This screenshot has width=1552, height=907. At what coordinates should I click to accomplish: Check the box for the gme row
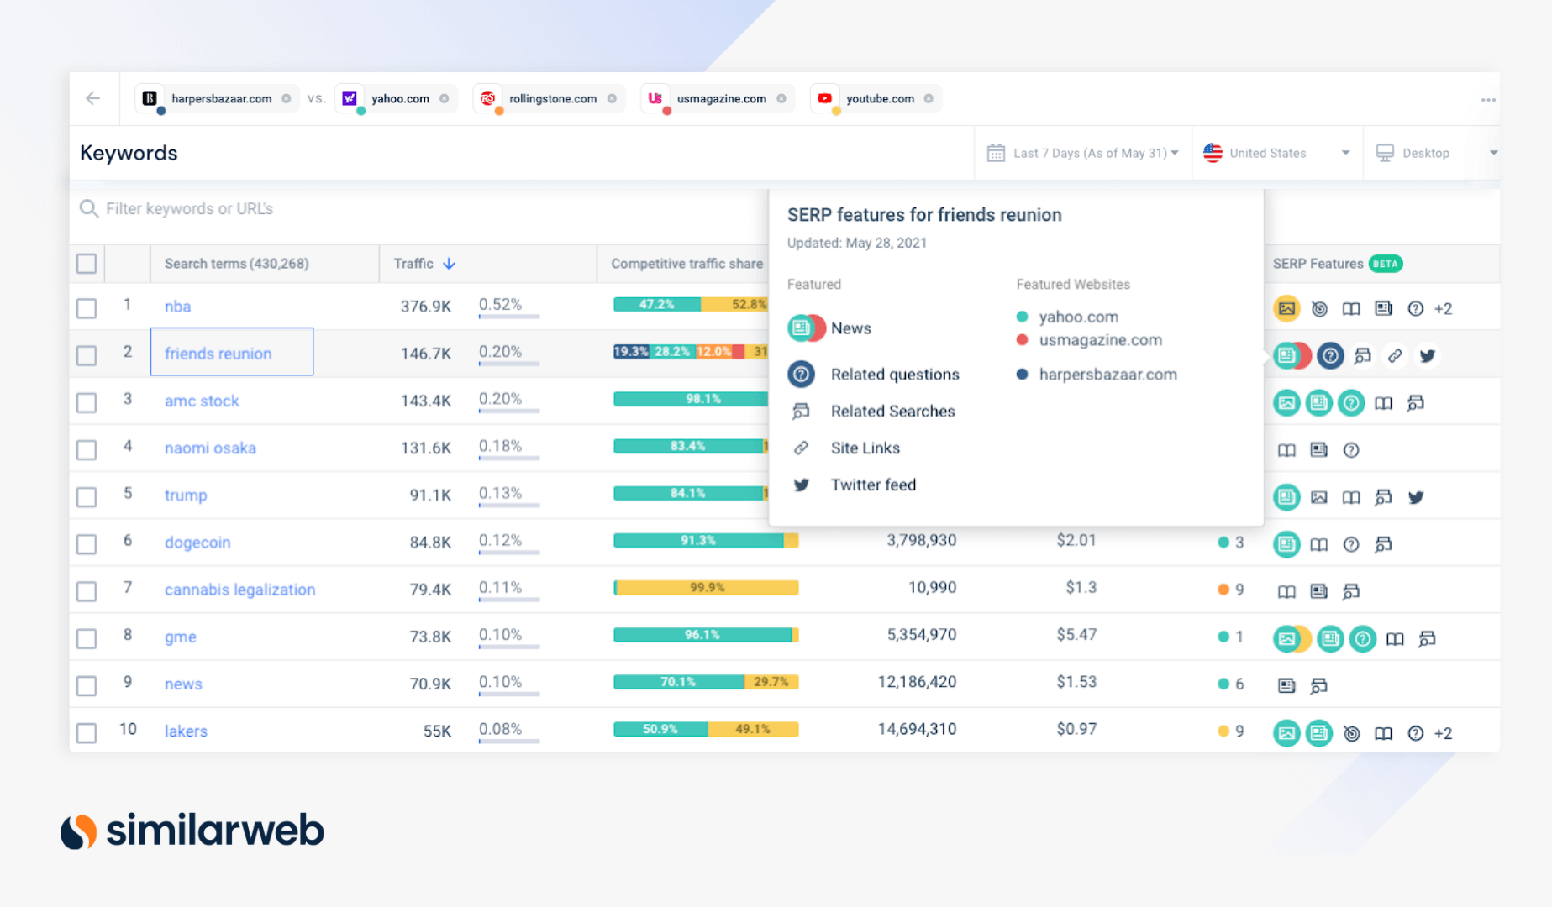tap(87, 638)
